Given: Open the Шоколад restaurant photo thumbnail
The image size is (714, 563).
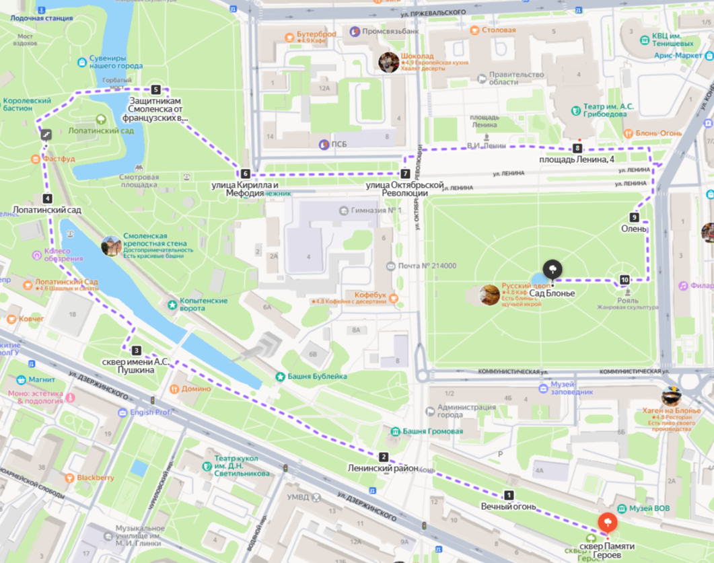Looking at the screenshot, I should click(388, 62).
